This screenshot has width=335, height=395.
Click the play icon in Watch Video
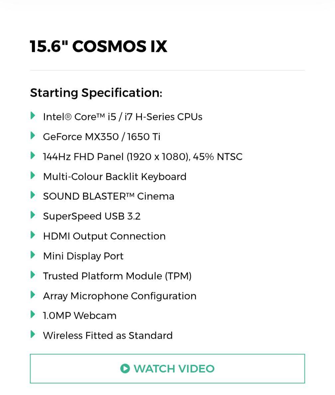click(x=125, y=368)
